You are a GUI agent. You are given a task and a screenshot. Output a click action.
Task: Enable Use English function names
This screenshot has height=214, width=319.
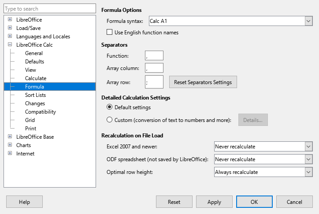[110, 33]
